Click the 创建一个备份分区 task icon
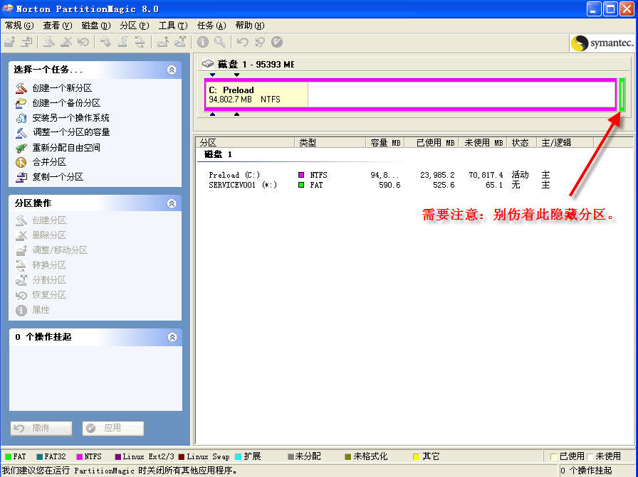 (x=21, y=103)
